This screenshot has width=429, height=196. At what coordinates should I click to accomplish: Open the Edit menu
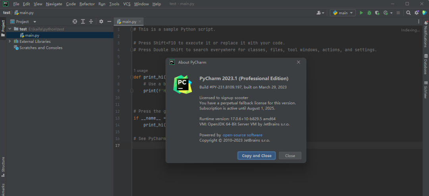click(26, 4)
